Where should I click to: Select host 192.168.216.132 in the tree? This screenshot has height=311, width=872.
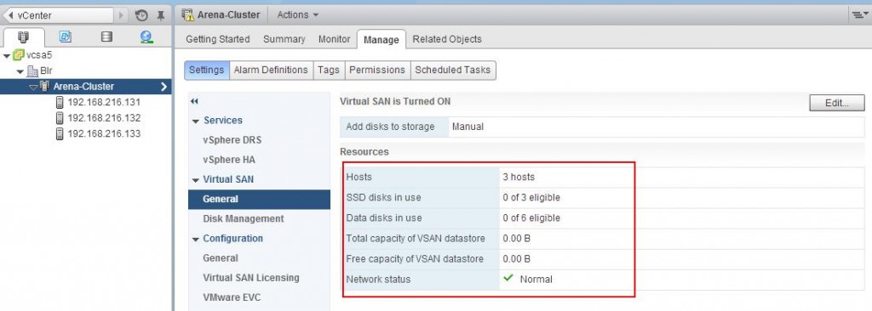tap(104, 118)
